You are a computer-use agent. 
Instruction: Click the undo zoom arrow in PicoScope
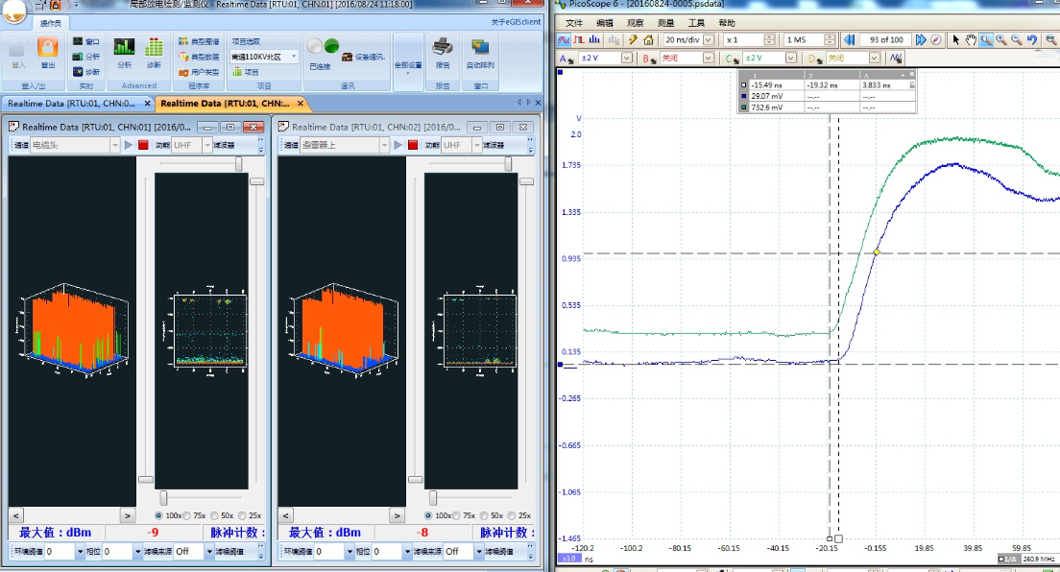pyautogui.click(x=1032, y=39)
